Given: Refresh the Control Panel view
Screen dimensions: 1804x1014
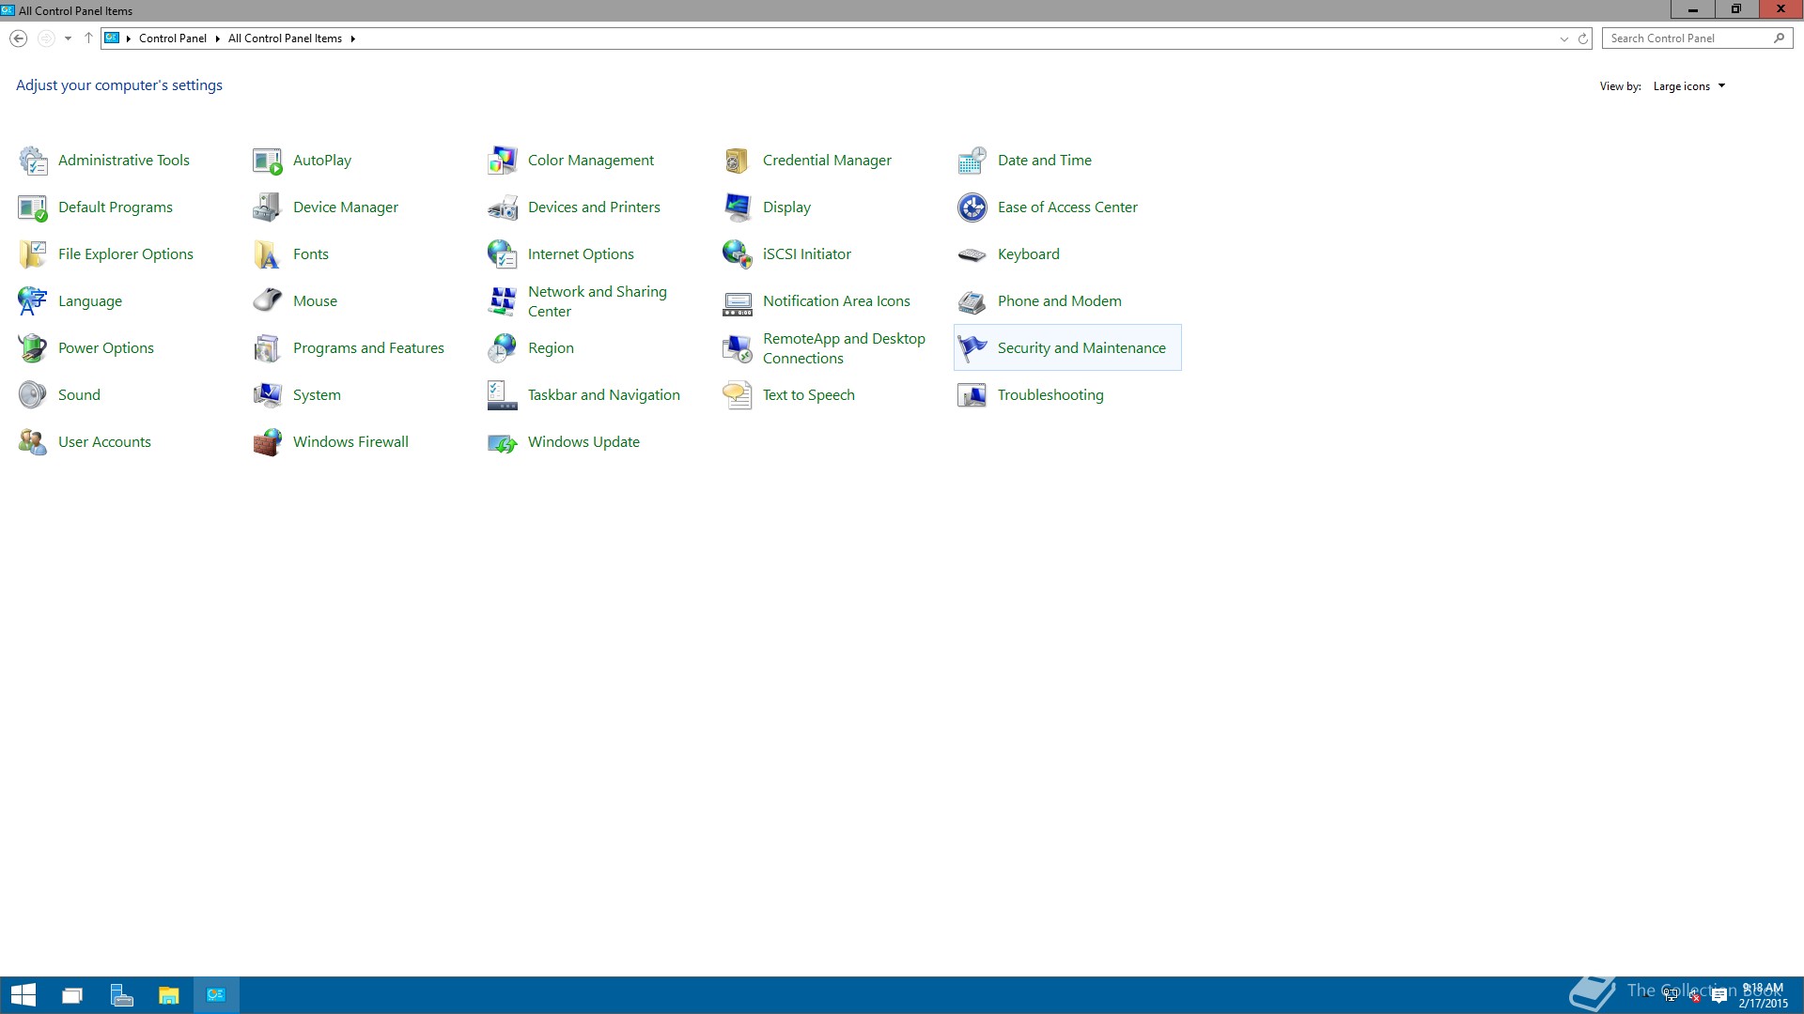Looking at the screenshot, I should pos(1583,38).
